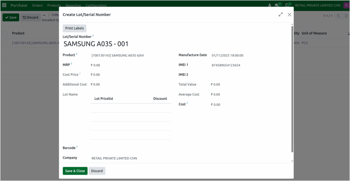Click the Total Value amount
Viewport: 350px width, 181px height.
coord(215,85)
